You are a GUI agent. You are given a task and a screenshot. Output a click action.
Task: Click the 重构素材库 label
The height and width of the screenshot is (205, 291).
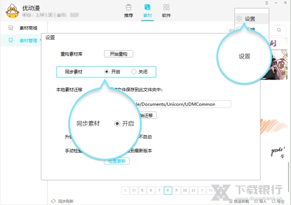(71, 54)
